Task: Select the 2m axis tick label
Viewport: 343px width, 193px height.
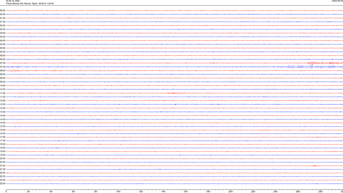Action: point(29,192)
